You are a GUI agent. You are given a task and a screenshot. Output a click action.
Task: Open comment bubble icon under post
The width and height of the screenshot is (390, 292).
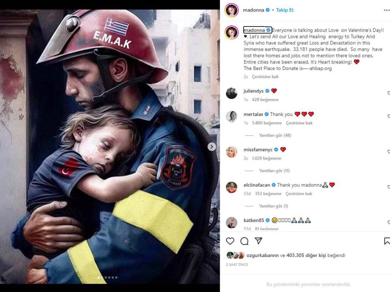click(245, 241)
